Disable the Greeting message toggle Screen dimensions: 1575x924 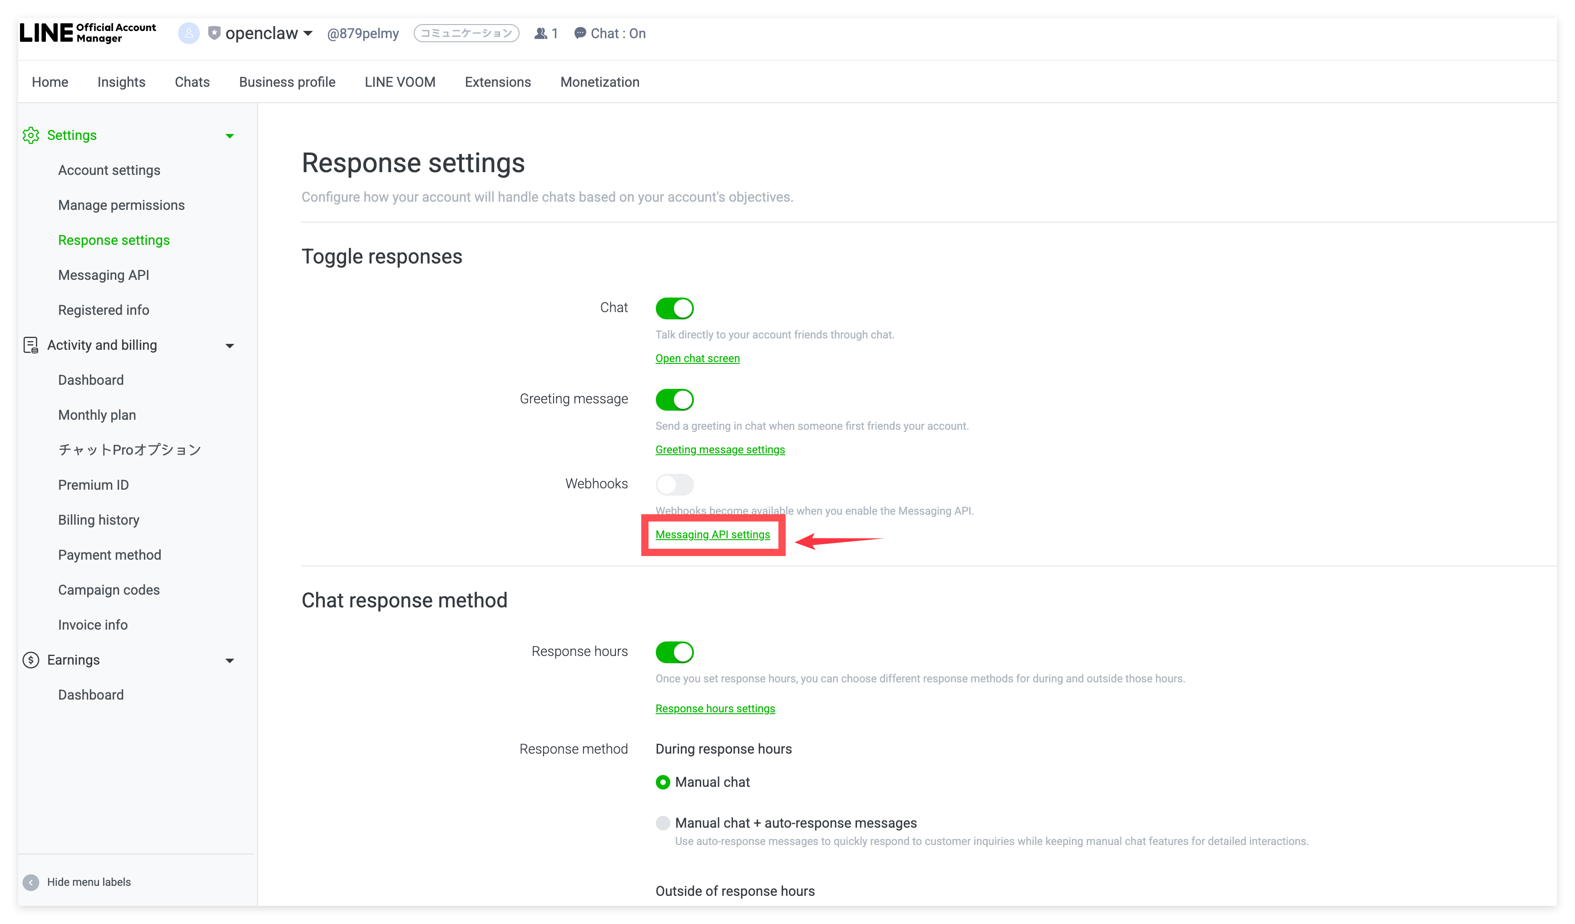[x=674, y=399]
